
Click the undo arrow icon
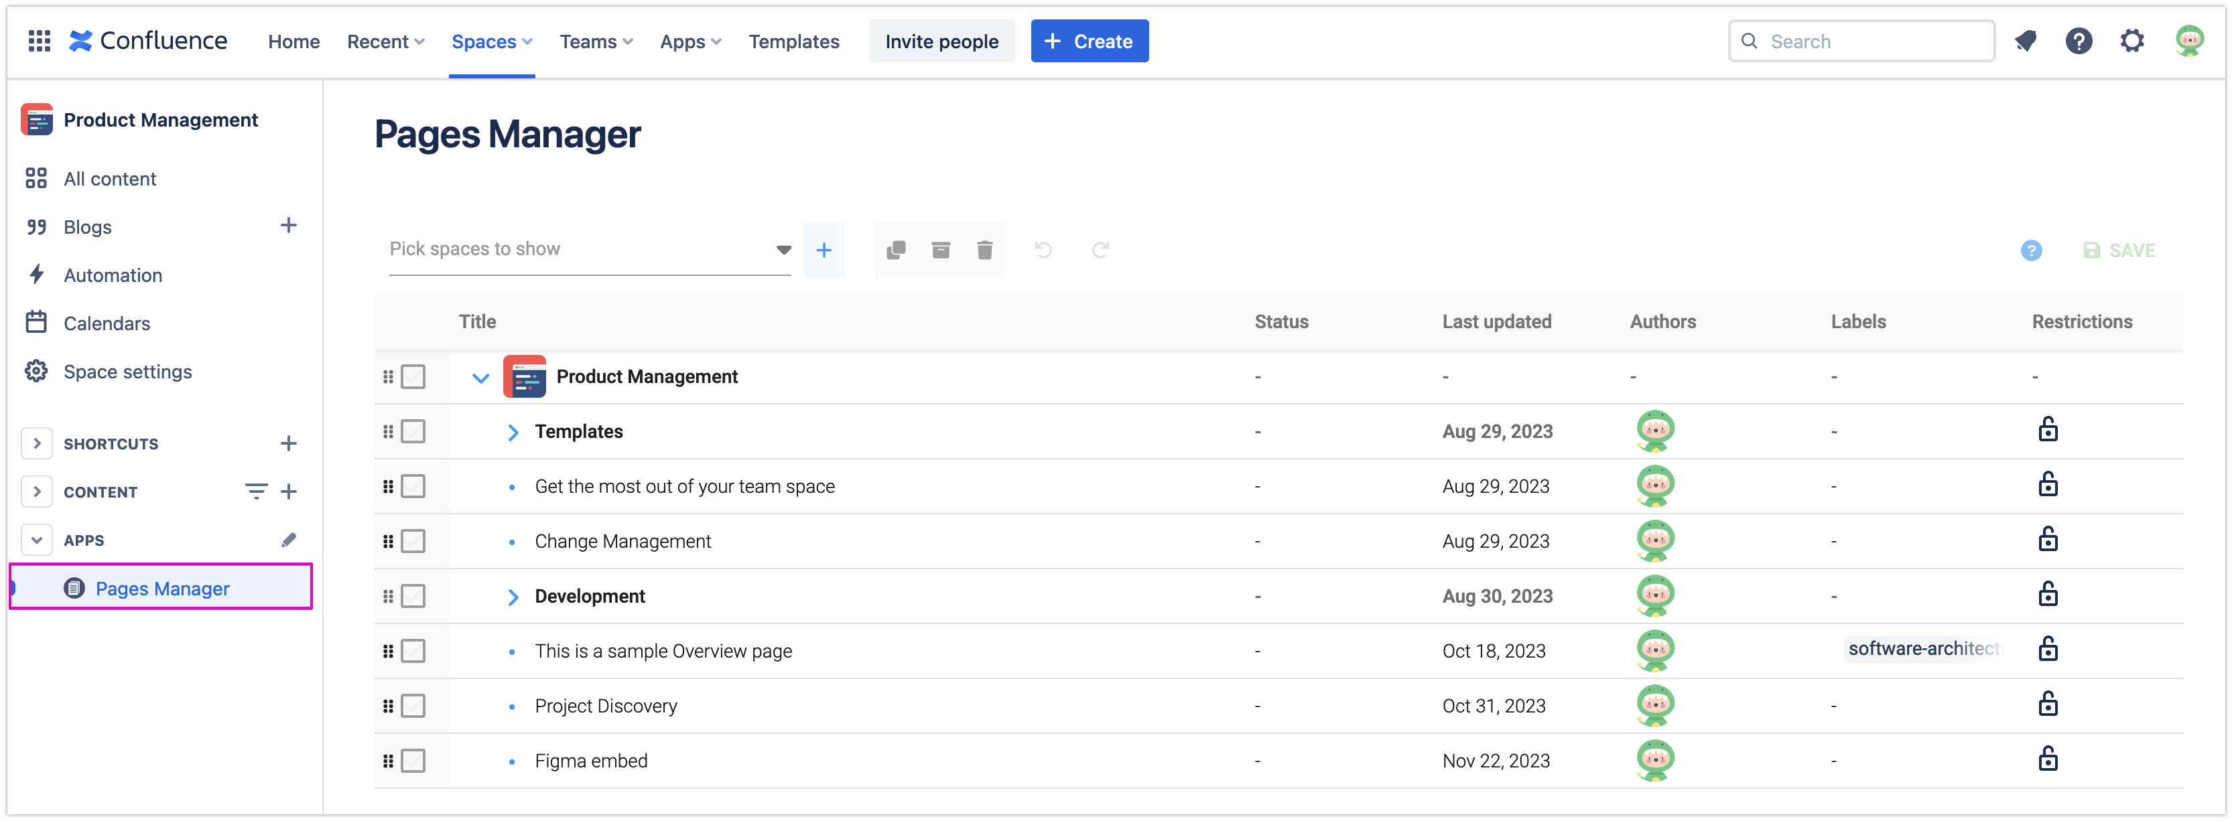coord(1043,250)
